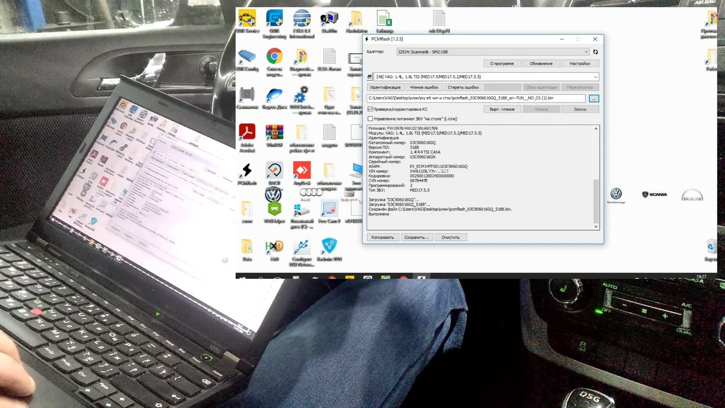725x408 pixels.
Task: Launch Adobe Acrobat from the desktop
Action: [247, 138]
